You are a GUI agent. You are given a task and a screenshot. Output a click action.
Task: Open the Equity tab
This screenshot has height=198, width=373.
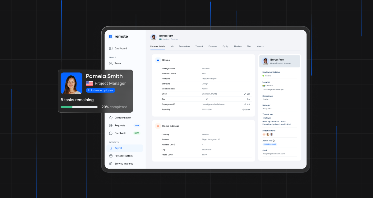(225, 46)
